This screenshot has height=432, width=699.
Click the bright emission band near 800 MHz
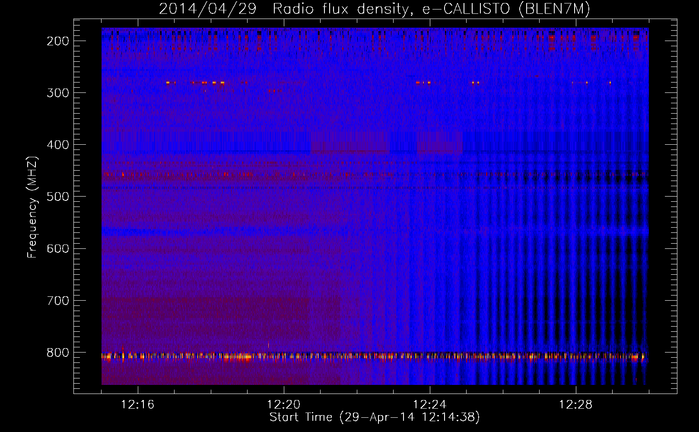point(375,356)
